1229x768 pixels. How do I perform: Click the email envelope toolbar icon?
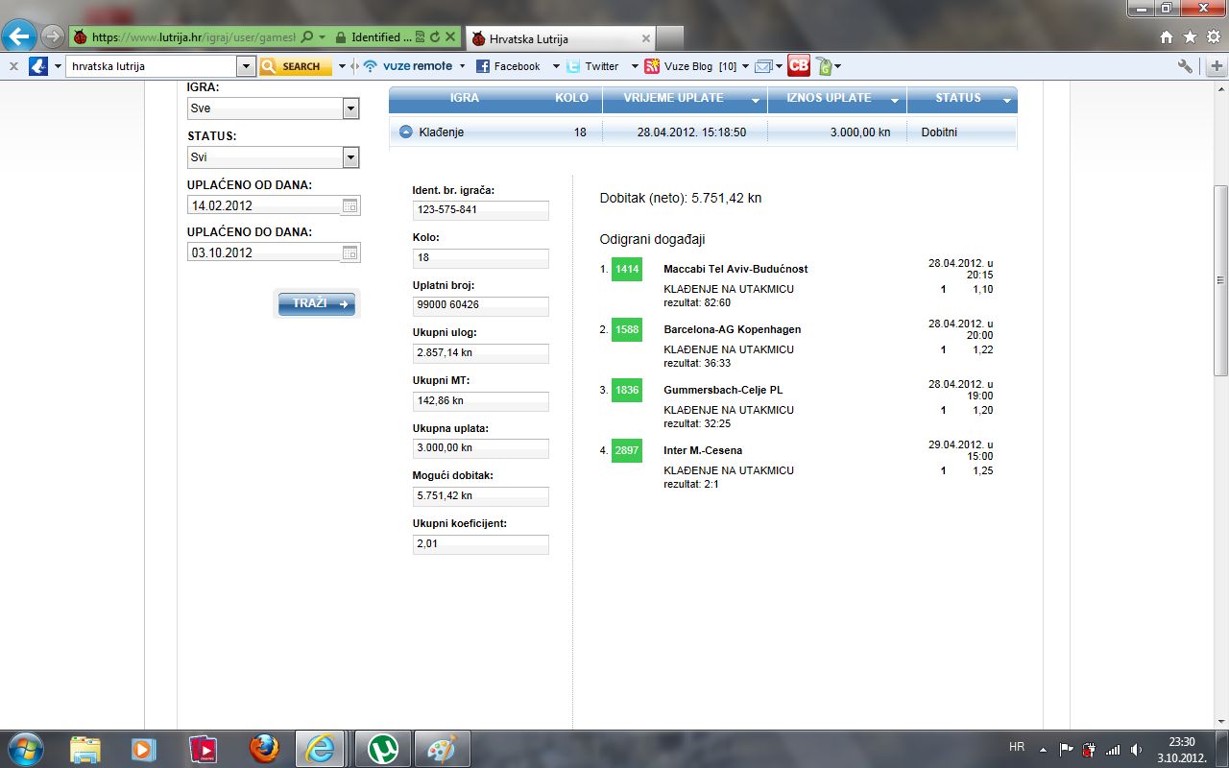[764, 66]
